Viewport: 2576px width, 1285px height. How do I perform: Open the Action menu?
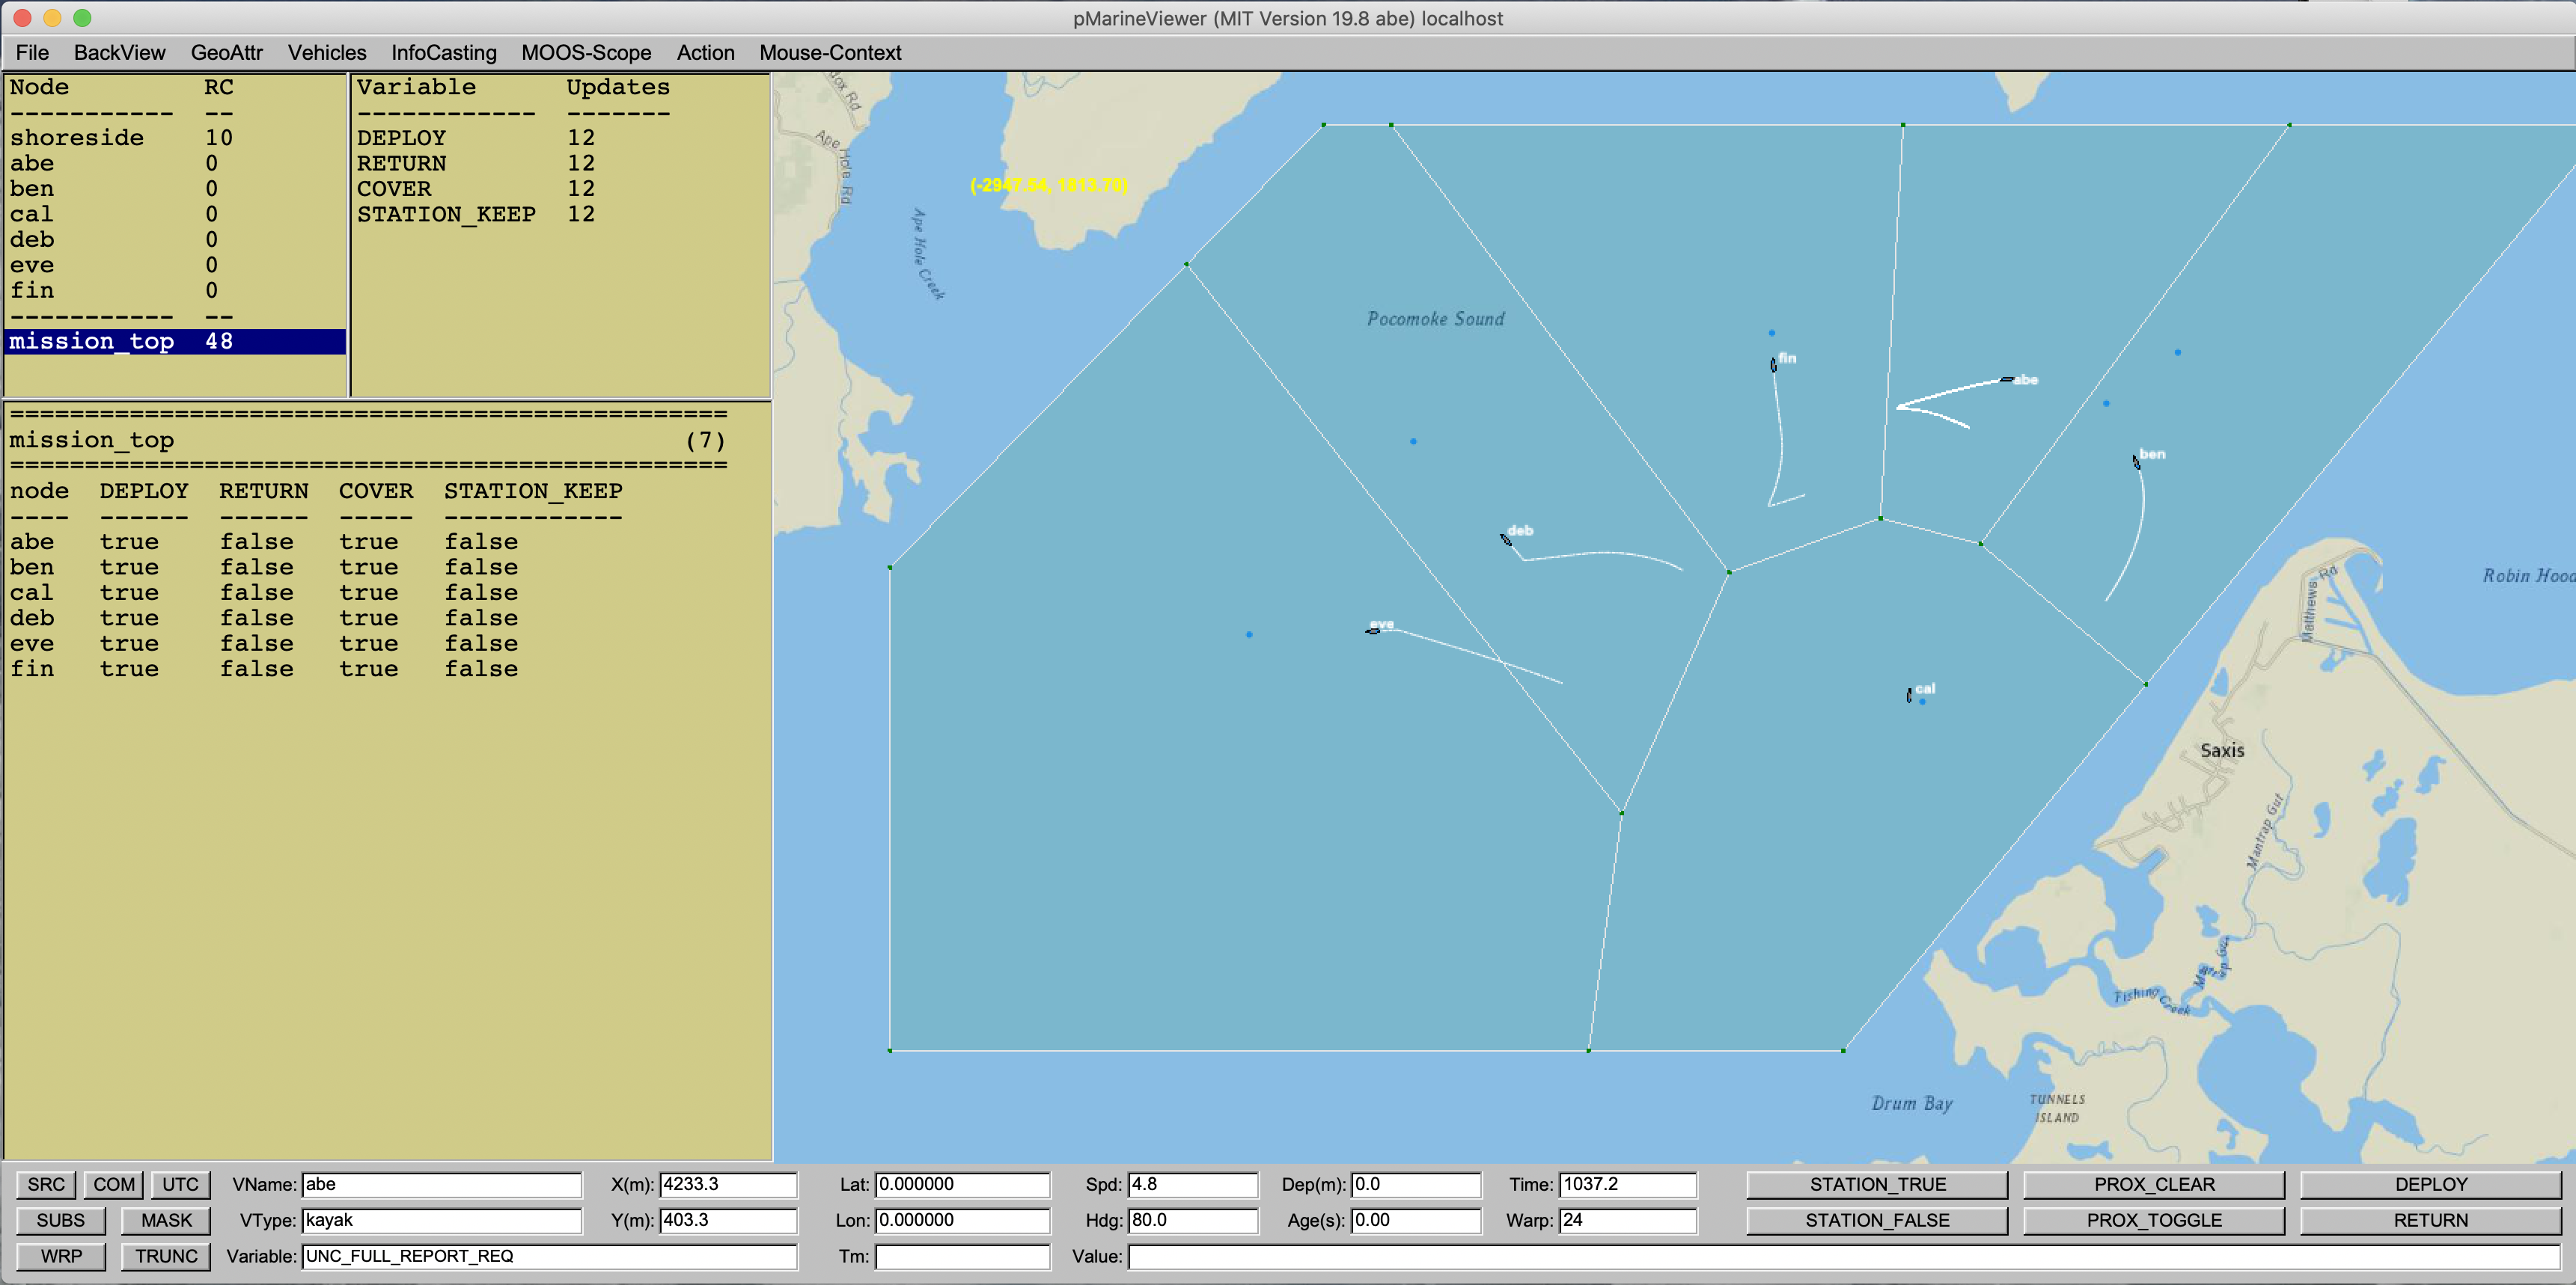pyautogui.click(x=705, y=53)
